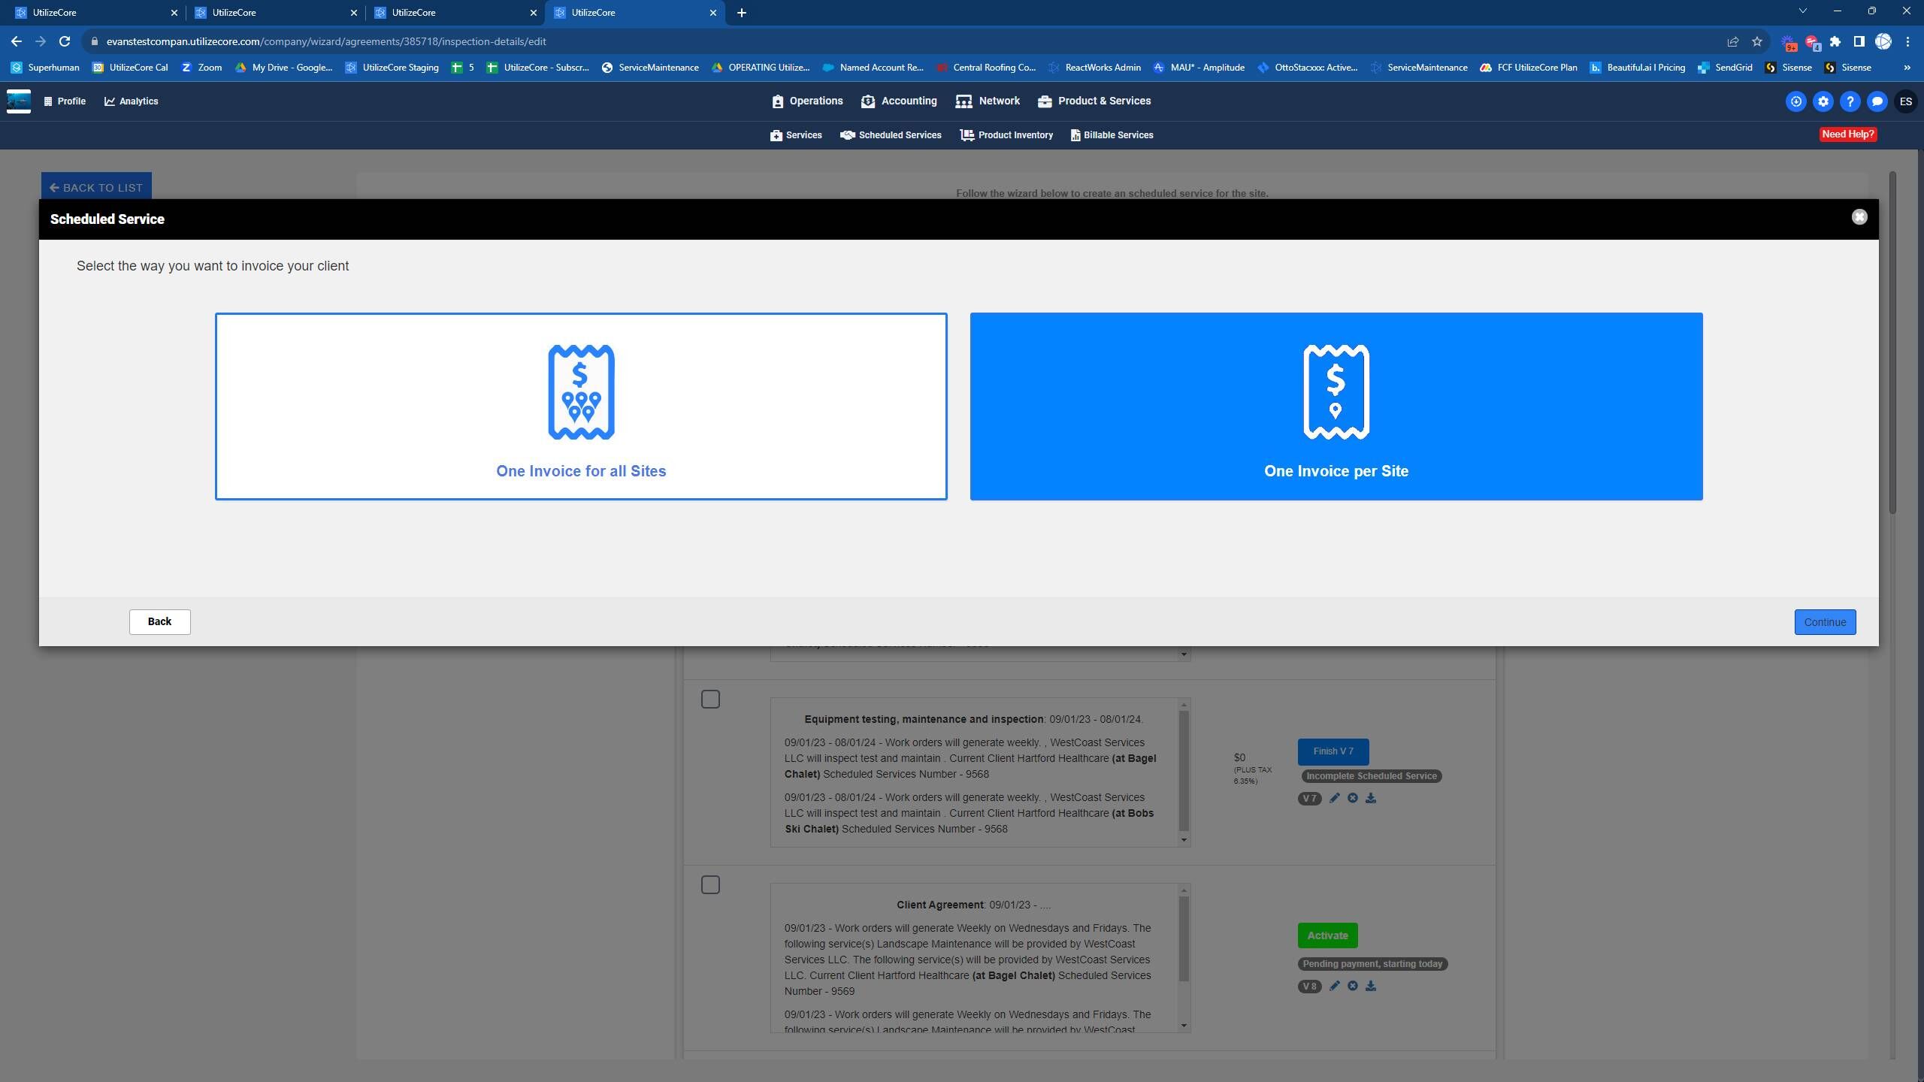This screenshot has height=1082, width=1924.
Task: Close the Scheduled Service dialog
Action: click(1859, 217)
